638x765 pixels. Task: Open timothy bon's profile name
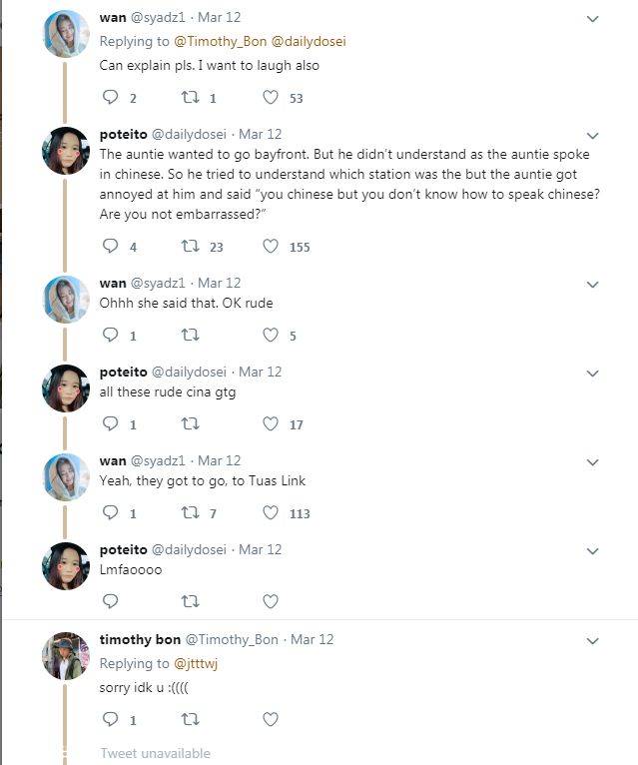tap(139, 640)
